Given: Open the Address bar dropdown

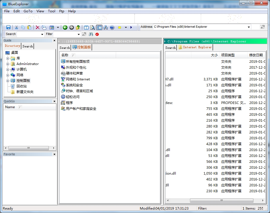Looking at the screenshot, I should 249,27.
